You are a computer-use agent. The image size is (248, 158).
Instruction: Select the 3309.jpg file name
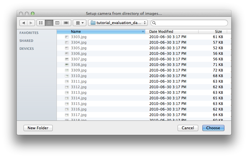click(79, 70)
